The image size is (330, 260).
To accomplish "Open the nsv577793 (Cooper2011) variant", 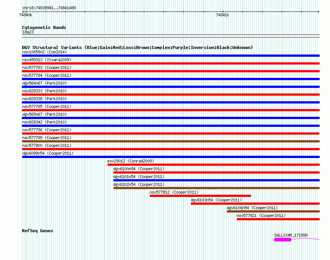I will [47, 68].
